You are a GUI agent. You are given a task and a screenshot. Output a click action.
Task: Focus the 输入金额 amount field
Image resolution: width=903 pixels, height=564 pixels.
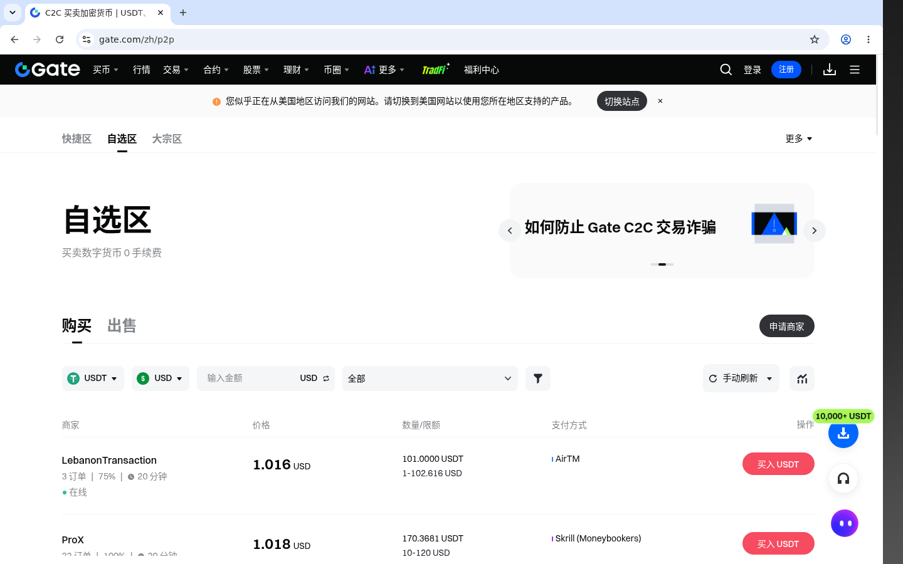point(248,379)
